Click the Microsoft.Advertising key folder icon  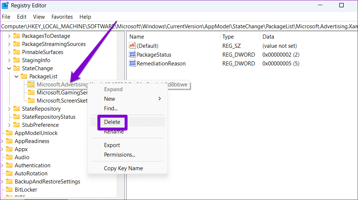pos(31,85)
